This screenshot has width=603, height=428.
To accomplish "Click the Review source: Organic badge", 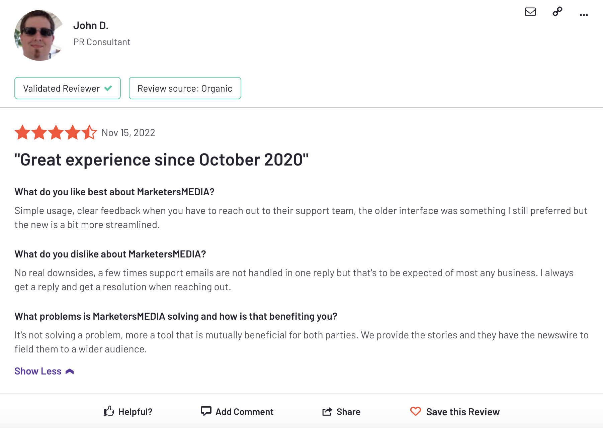I will 185,88.
